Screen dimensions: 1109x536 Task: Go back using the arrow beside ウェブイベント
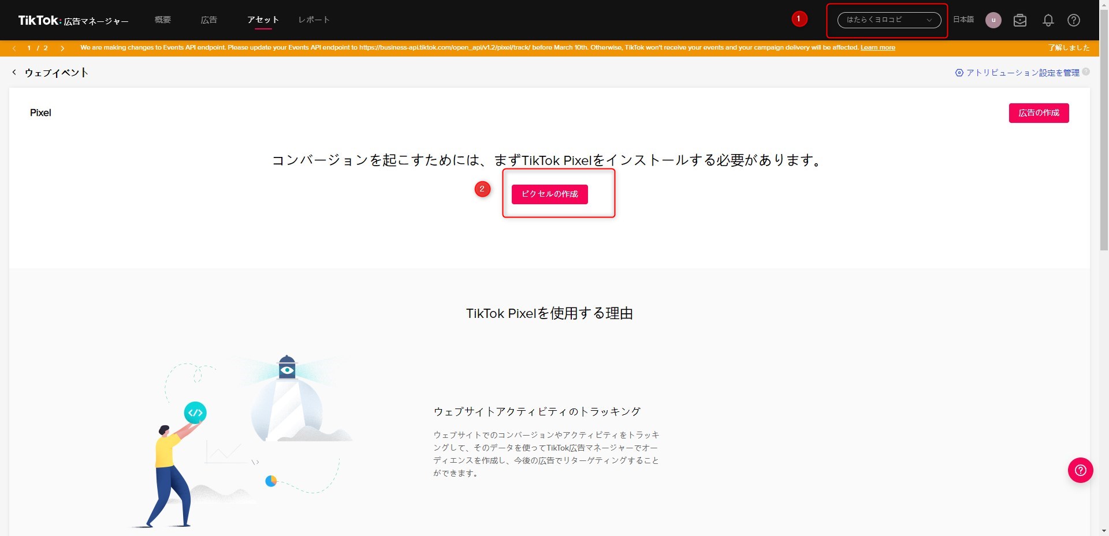[14, 72]
